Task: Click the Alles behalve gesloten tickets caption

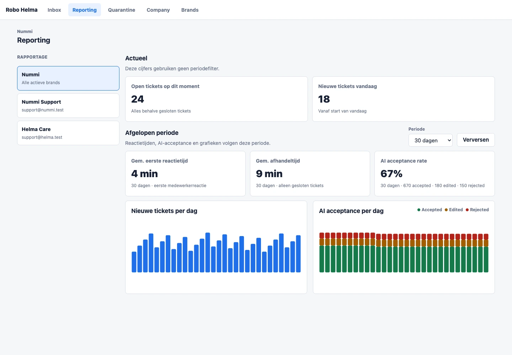Action: (161, 111)
